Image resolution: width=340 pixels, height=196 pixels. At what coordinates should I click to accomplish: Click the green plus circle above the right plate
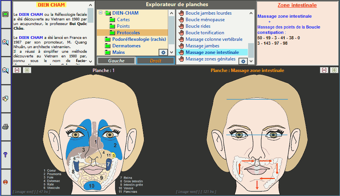(334, 70)
